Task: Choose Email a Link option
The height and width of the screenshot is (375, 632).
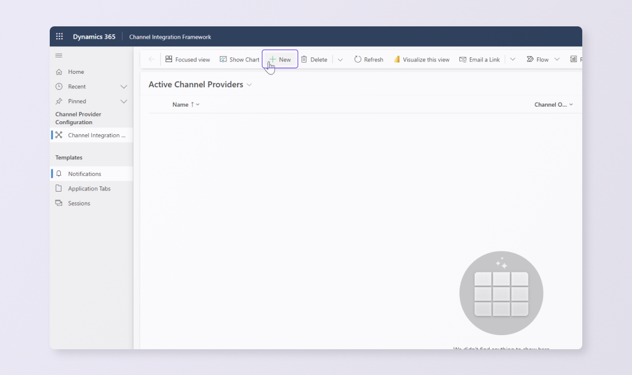Action: click(479, 60)
